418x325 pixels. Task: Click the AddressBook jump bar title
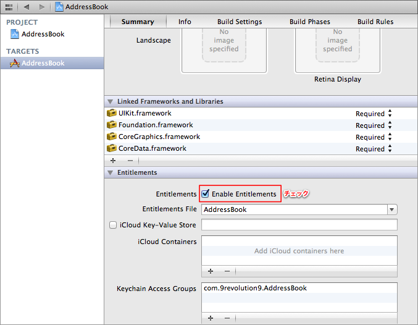tap(87, 7)
